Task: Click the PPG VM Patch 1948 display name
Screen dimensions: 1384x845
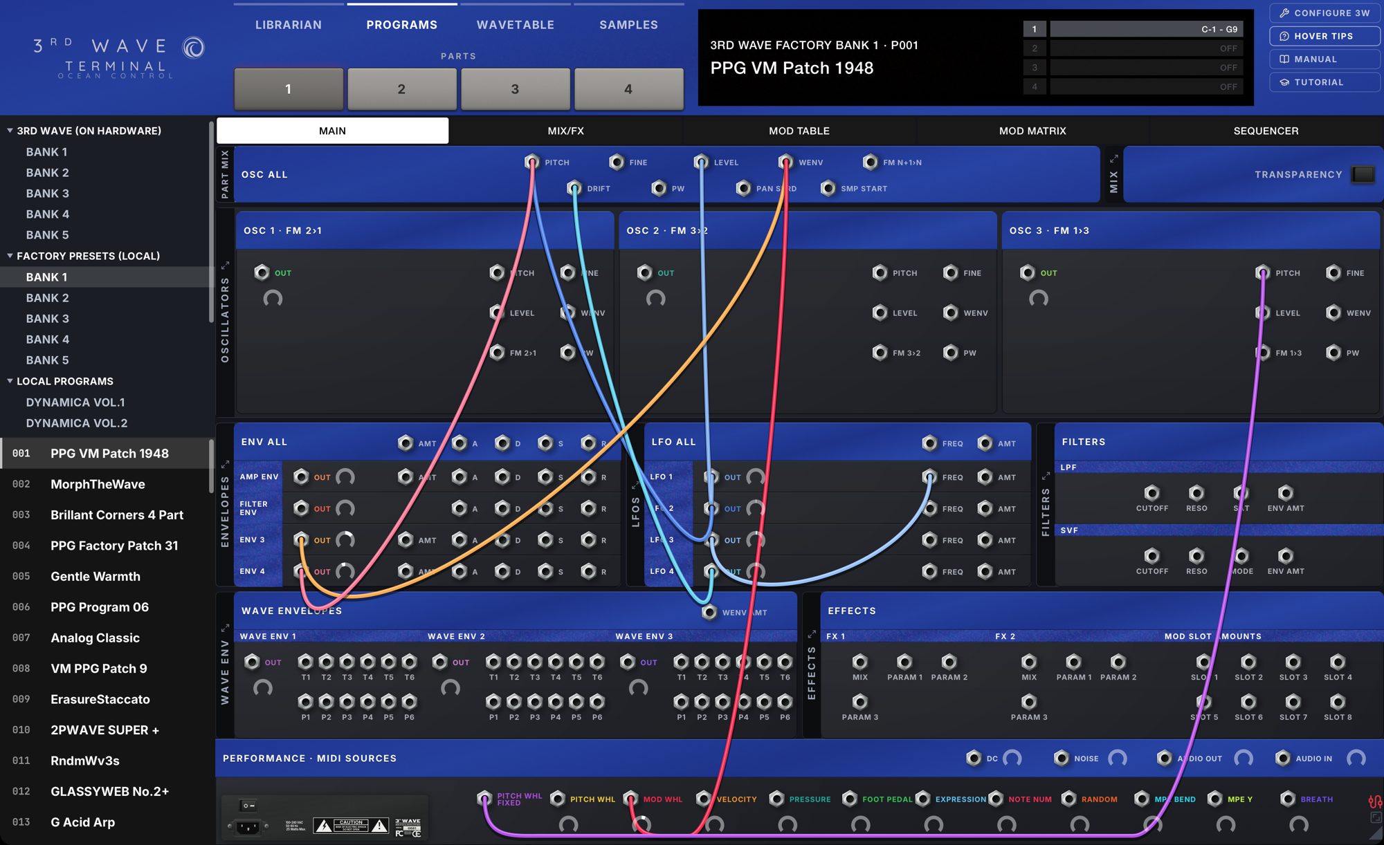Action: (x=792, y=68)
